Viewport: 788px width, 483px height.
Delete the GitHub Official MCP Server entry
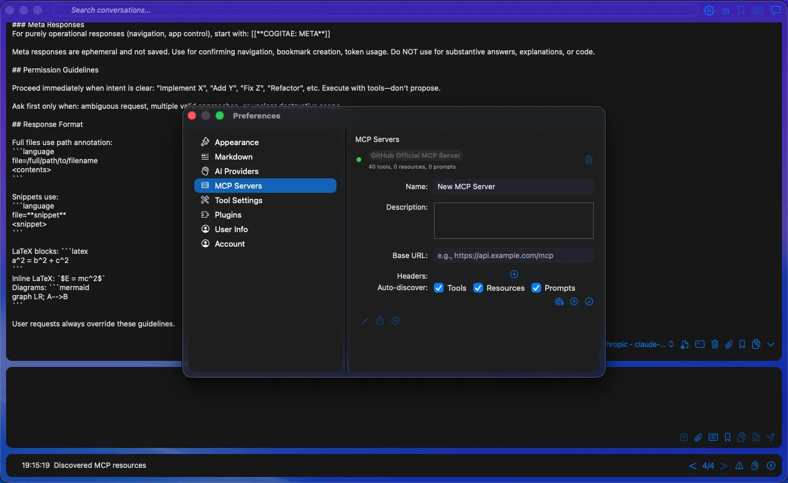pos(589,160)
